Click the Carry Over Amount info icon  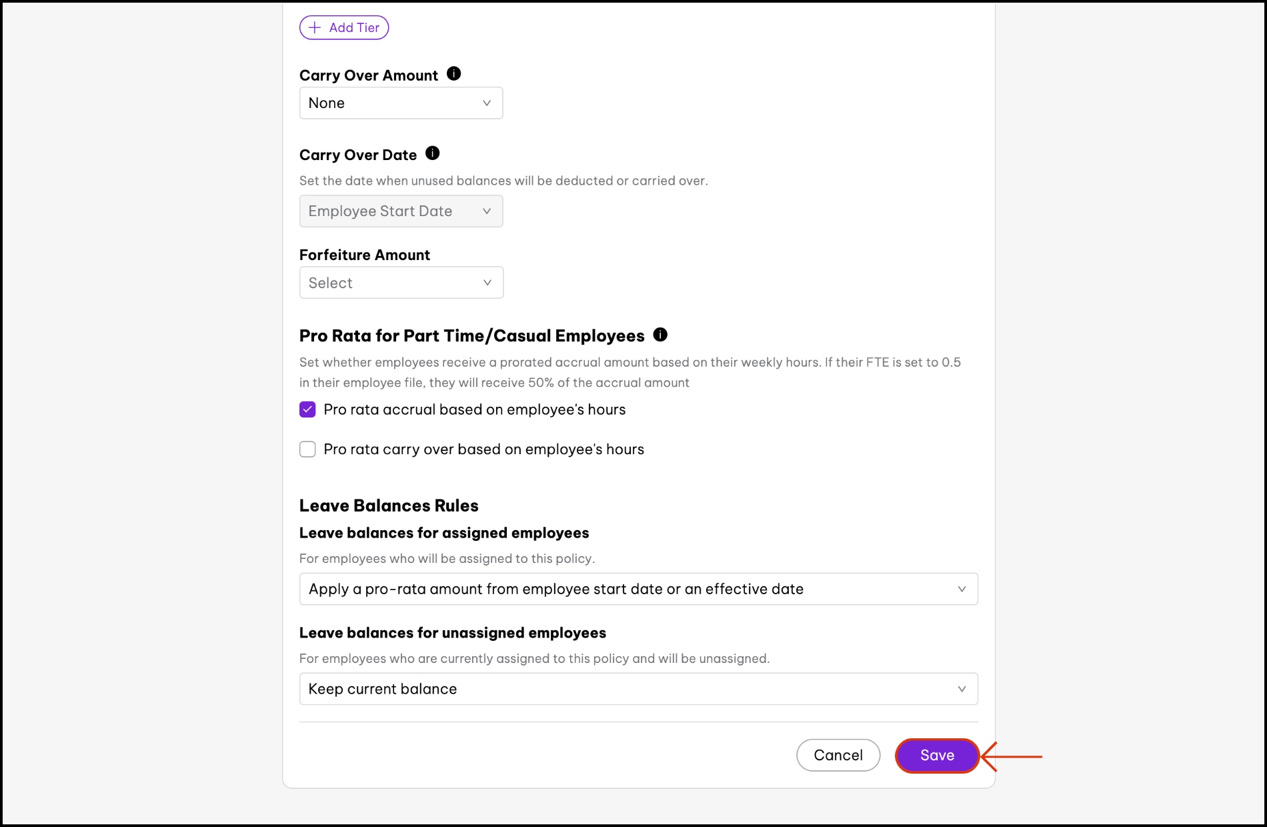(x=453, y=74)
